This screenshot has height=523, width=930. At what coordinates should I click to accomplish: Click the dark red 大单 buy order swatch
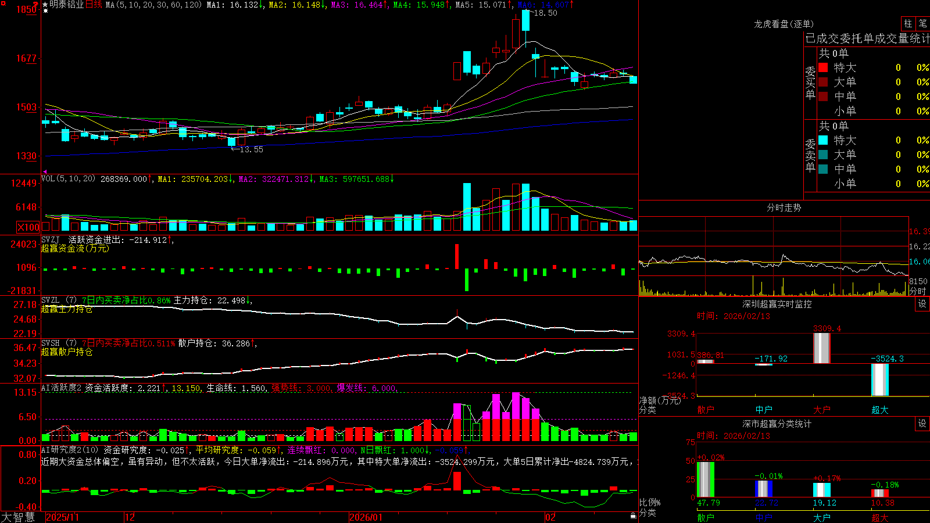tap(823, 82)
